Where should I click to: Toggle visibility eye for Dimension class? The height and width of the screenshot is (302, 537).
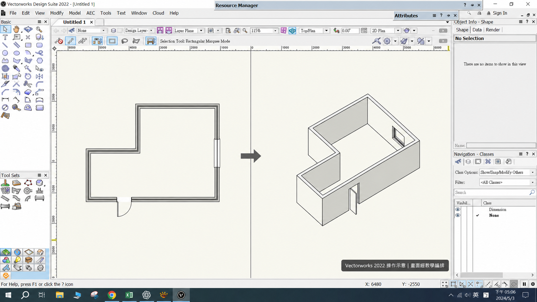pyautogui.click(x=458, y=210)
